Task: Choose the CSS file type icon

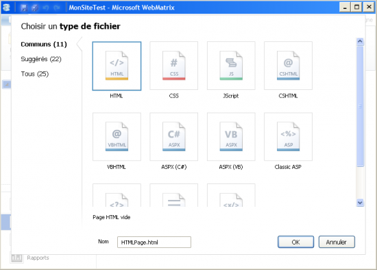Action: coord(174,65)
